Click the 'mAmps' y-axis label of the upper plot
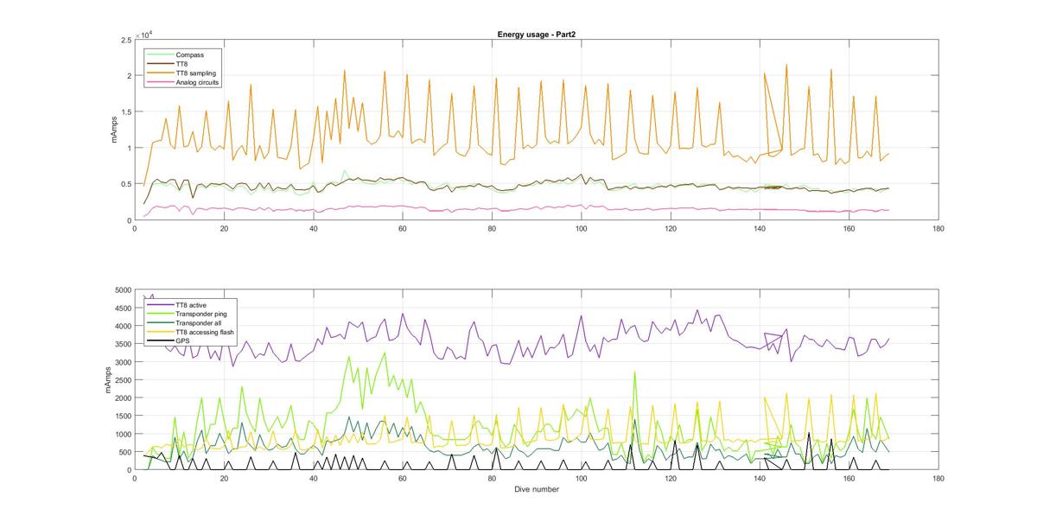 click(114, 130)
